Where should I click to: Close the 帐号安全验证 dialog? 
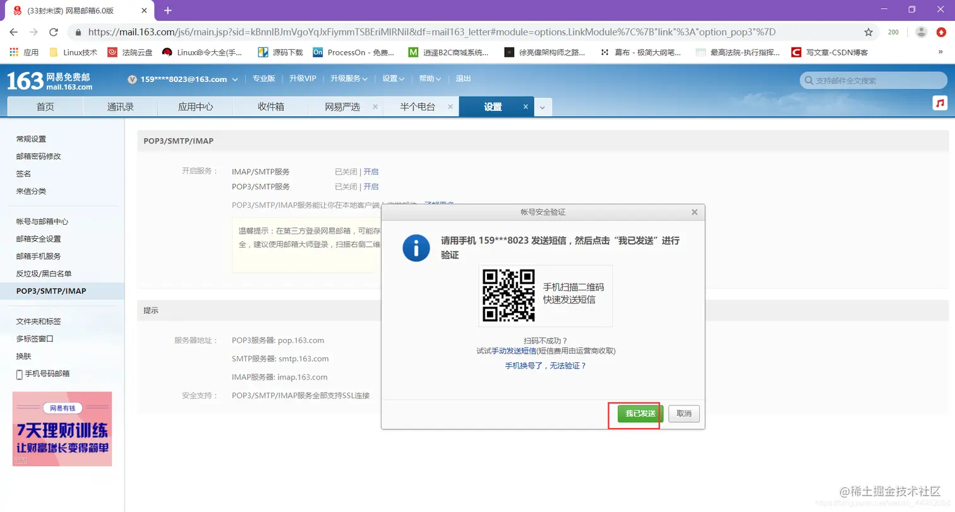tap(694, 212)
